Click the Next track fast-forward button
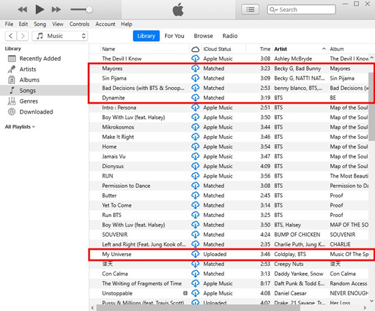375x311 pixels. pos(56,10)
